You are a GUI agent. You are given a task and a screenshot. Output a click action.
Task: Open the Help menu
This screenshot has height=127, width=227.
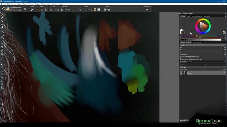(x=61, y=4)
